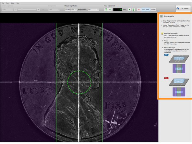192x144 pixels.
Task: Click the Focus guide panel header icon
Action: 161,16
